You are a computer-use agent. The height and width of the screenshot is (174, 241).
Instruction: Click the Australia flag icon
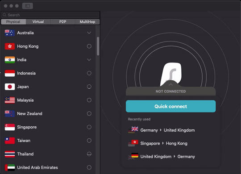click(x=10, y=33)
